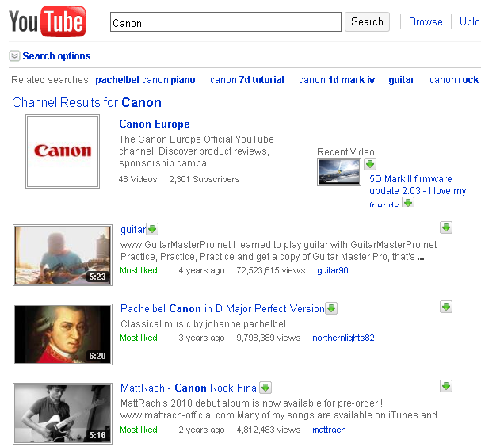The width and height of the screenshot is (481, 447).
Task: Click 'Most liked' label in MattRach row
Action: point(139,430)
